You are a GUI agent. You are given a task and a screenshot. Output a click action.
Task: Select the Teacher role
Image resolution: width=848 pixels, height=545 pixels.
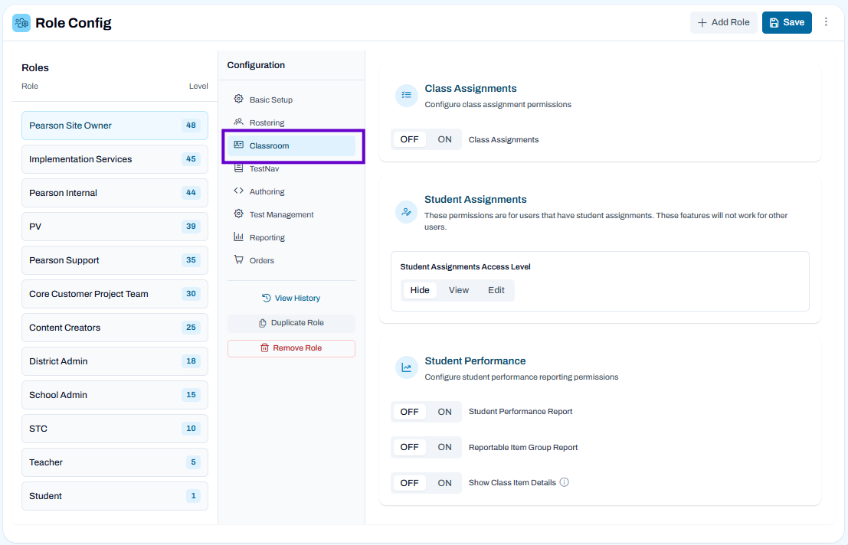pyautogui.click(x=115, y=462)
